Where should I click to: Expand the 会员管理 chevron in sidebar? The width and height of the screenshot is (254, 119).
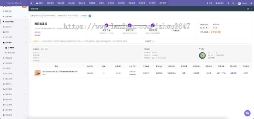[x=26, y=17]
